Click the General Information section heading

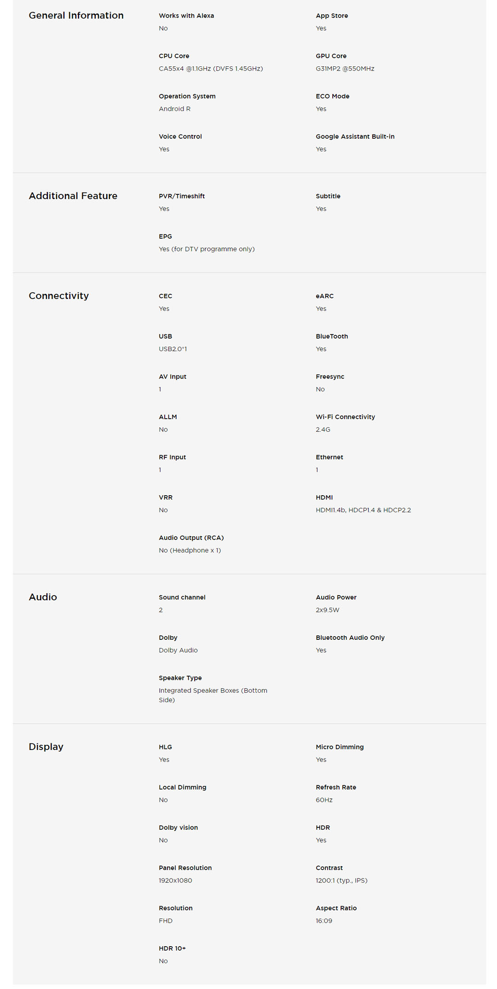pyautogui.click(x=76, y=16)
